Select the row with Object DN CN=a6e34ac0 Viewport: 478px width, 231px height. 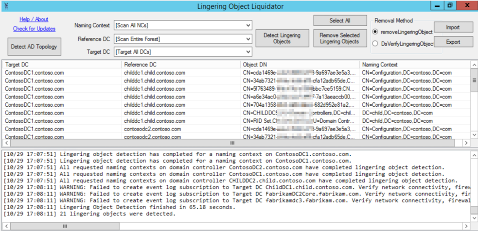pos(236,97)
